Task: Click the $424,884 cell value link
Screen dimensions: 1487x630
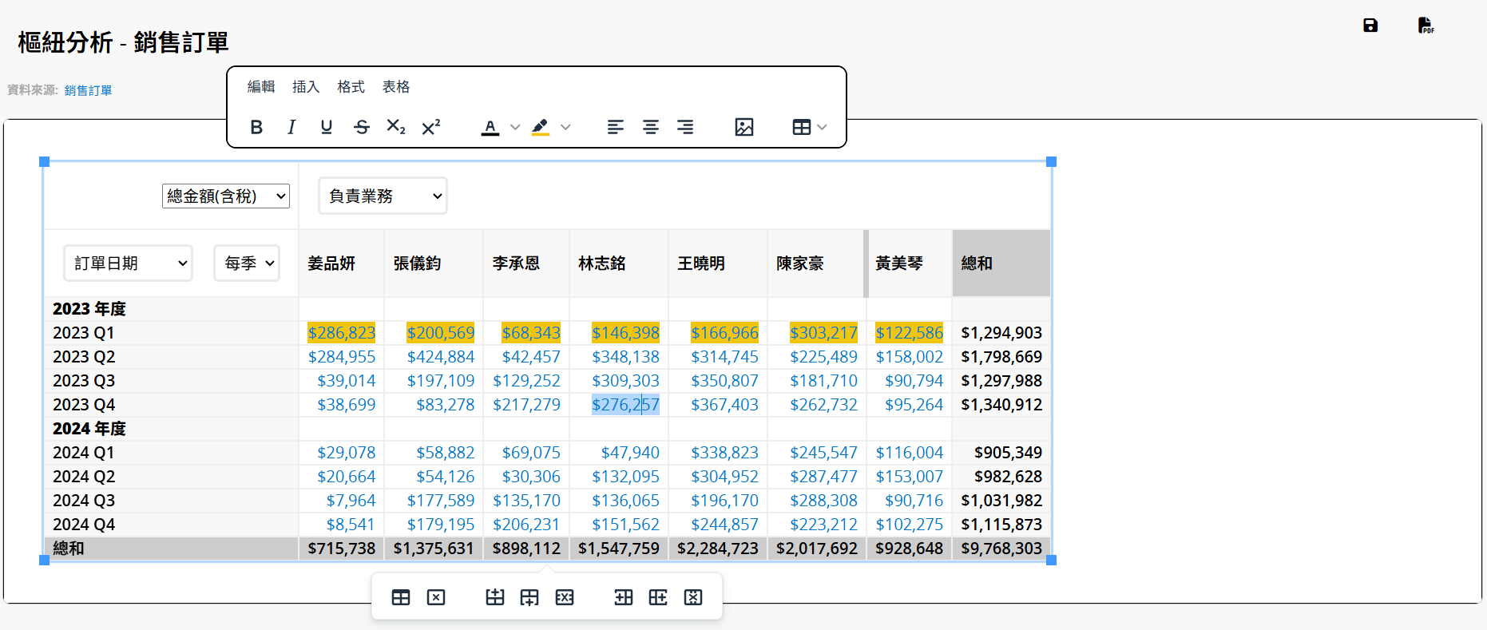Action: 440,357
